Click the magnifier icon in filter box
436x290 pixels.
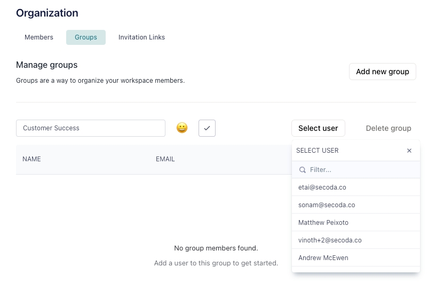click(303, 170)
